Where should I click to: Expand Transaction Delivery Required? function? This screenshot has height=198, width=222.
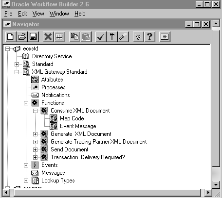[x=35, y=157]
